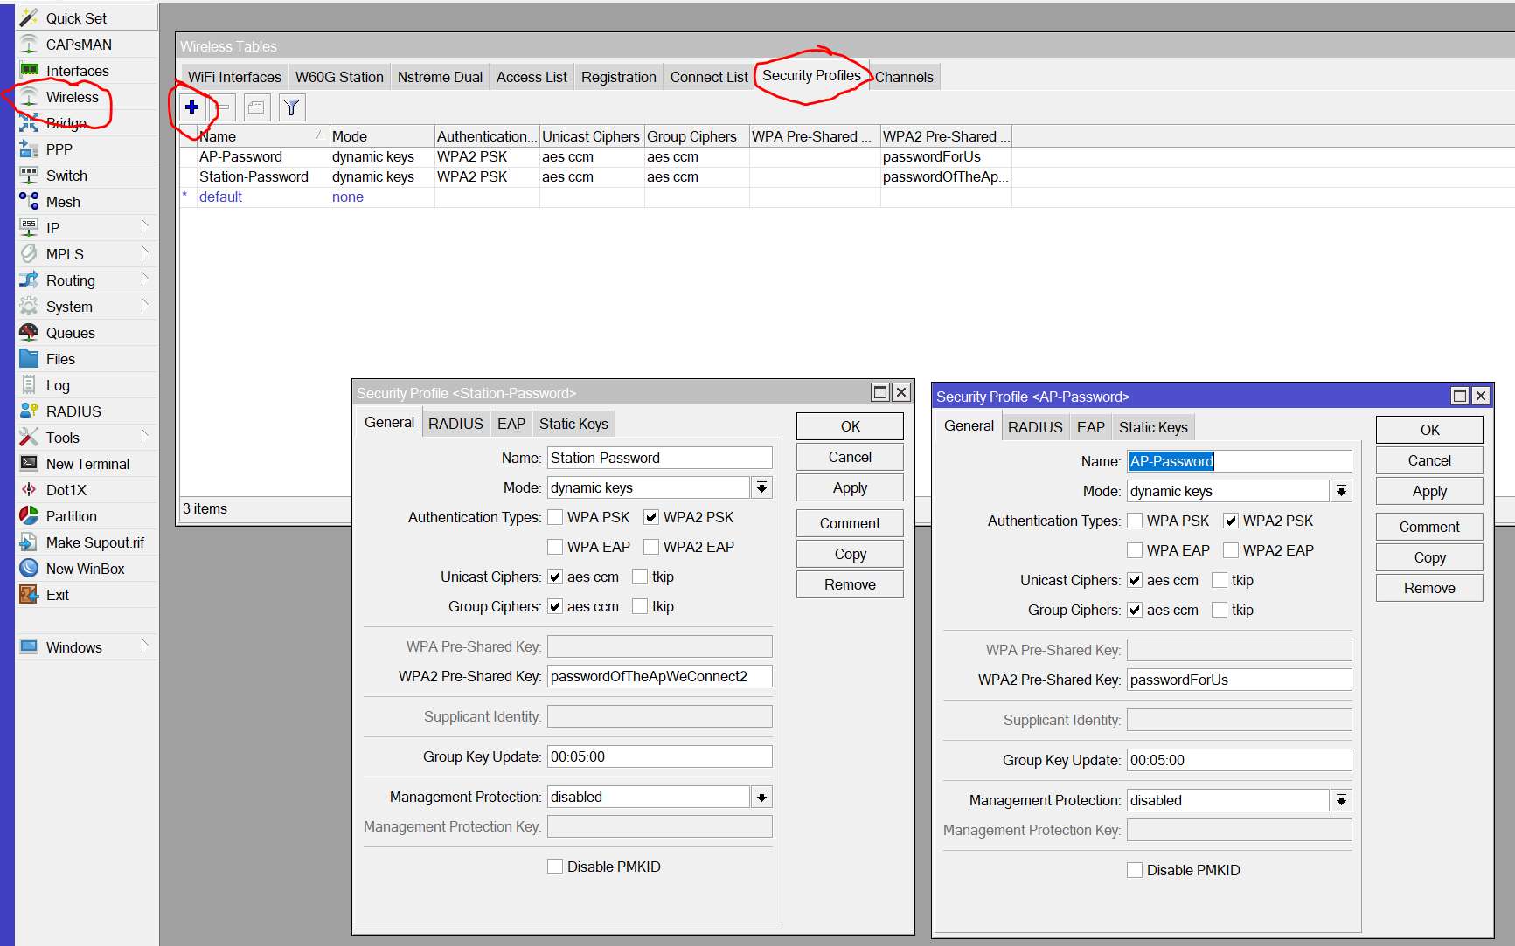1515x946 pixels.
Task: Click the Exit icon
Action: (29, 594)
